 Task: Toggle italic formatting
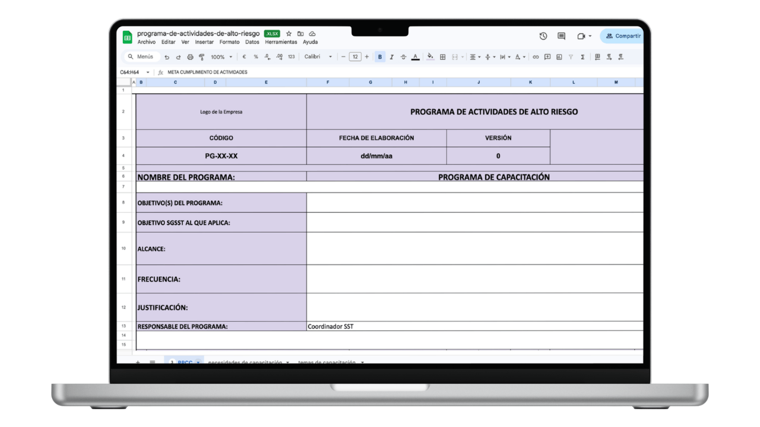(x=392, y=57)
